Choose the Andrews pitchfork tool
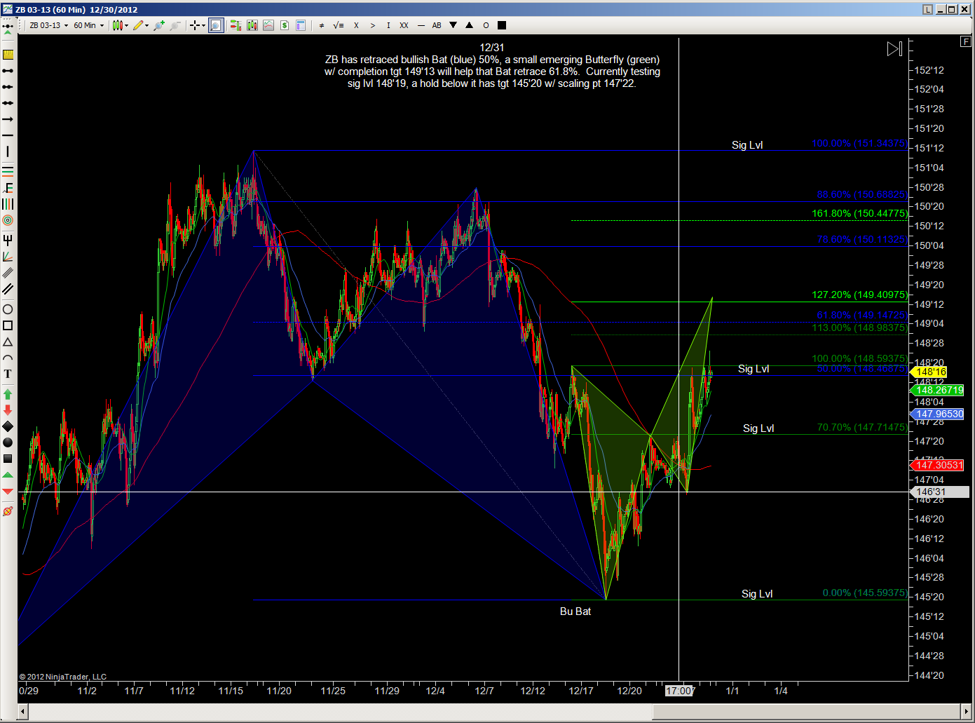 (x=8, y=240)
